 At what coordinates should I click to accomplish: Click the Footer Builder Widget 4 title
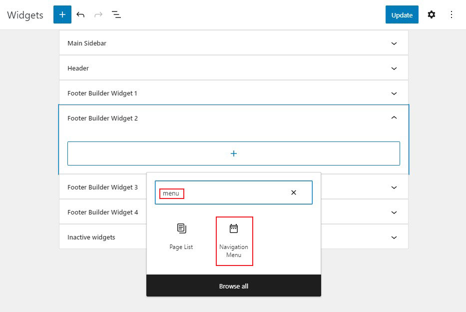point(103,212)
